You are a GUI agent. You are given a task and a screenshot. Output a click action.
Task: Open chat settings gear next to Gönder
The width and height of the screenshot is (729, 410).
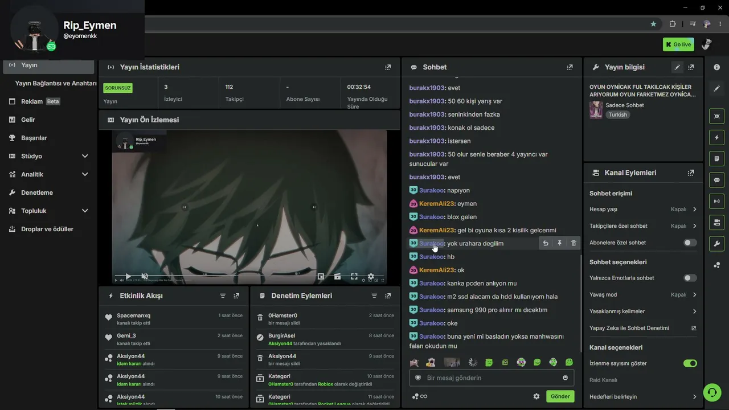[x=536, y=396]
